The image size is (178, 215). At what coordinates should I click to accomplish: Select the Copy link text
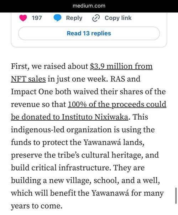click(x=118, y=18)
